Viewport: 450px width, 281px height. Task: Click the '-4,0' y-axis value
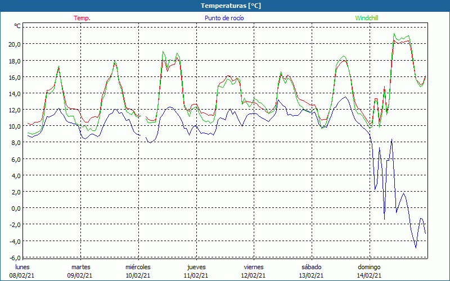(x=15, y=242)
